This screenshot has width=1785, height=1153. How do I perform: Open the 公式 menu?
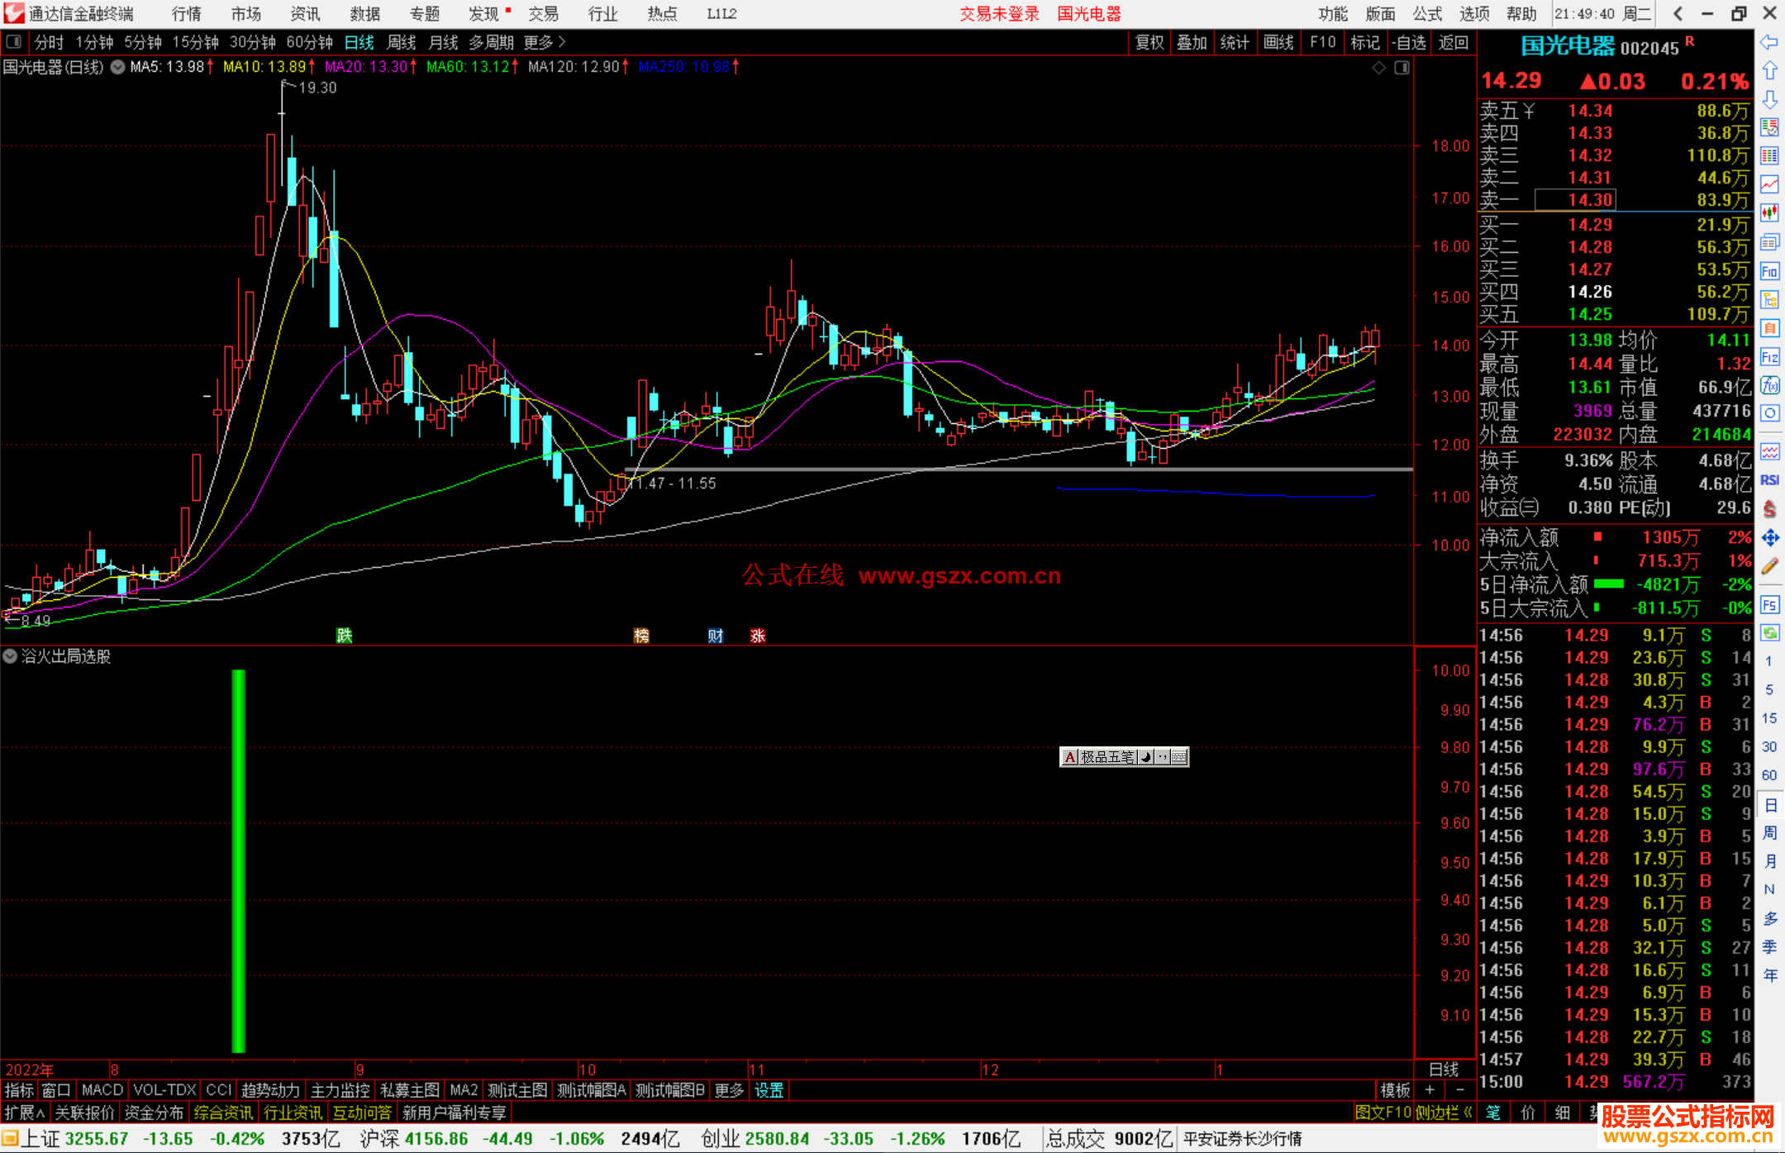[x=1426, y=13]
